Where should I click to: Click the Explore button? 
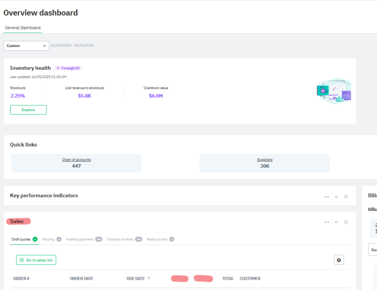[x=28, y=110]
